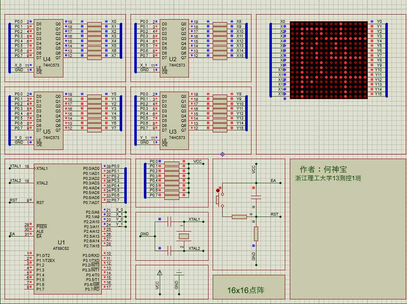This screenshot has height=304, width=407.
Task: Select the horizontal resistor on the RST line
Action: tap(239, 217)
